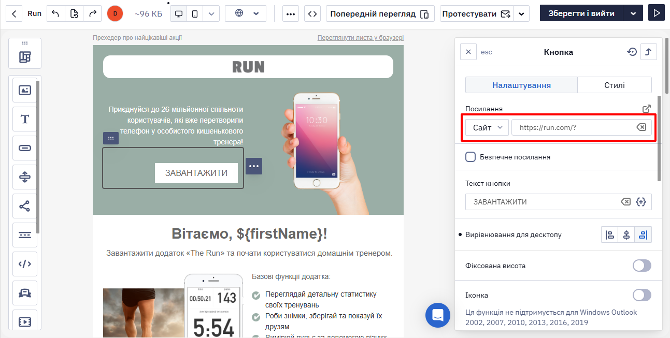Open the language globe dropdown
This screenshot has width=670, height=338.
click(x=246, y=13)
